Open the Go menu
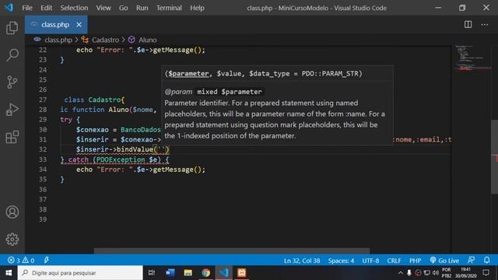 123,8
